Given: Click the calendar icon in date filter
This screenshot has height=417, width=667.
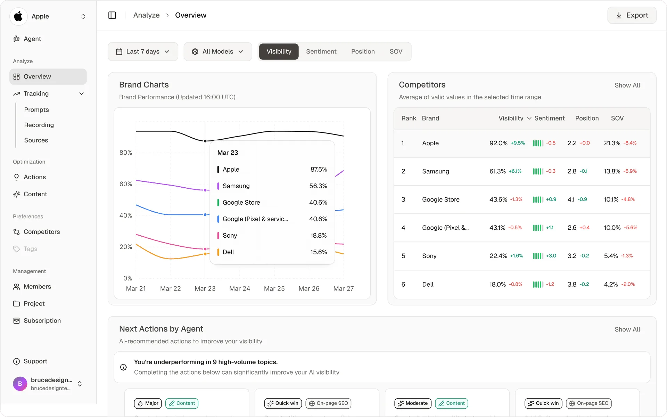Looking at the screenshot, I should coord(119,52).
